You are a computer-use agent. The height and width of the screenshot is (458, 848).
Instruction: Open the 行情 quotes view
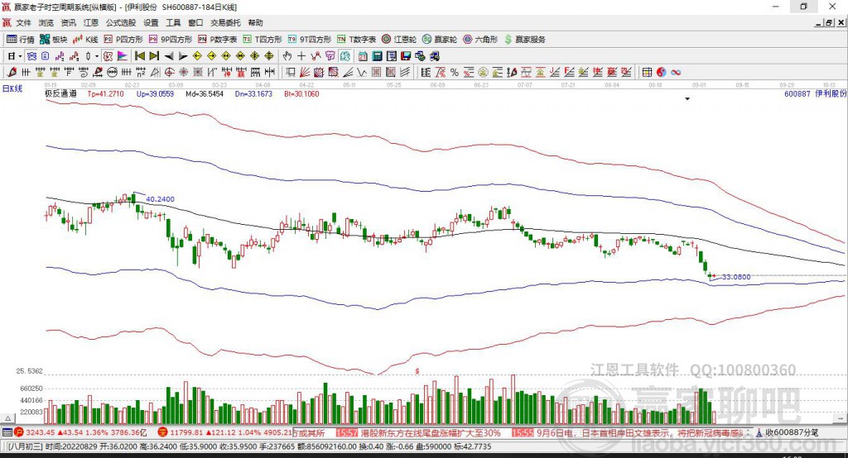point(21,40)
